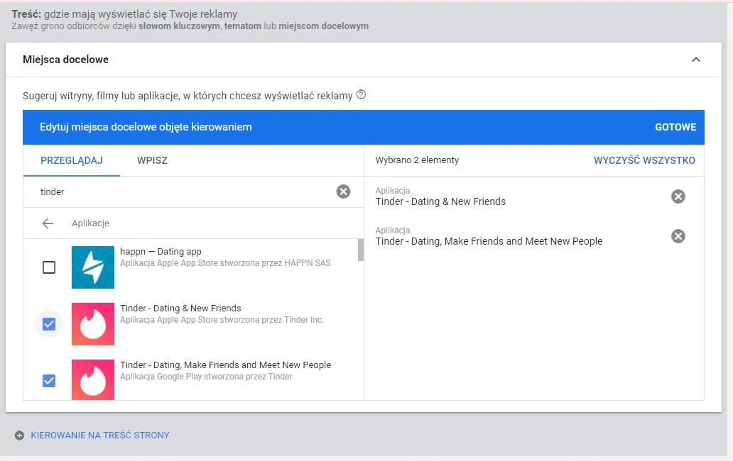Open KIEROWANIE NA TREŚĆ STRONY link
The image size is (733, 461).
click(x=100, y=435)
